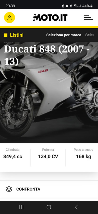Tap the Wi-Fi status bar icon

click(75, 6)
